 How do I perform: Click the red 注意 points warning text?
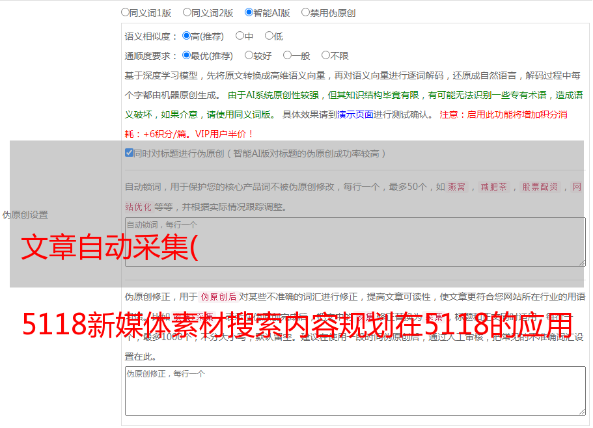click(346, 124)
